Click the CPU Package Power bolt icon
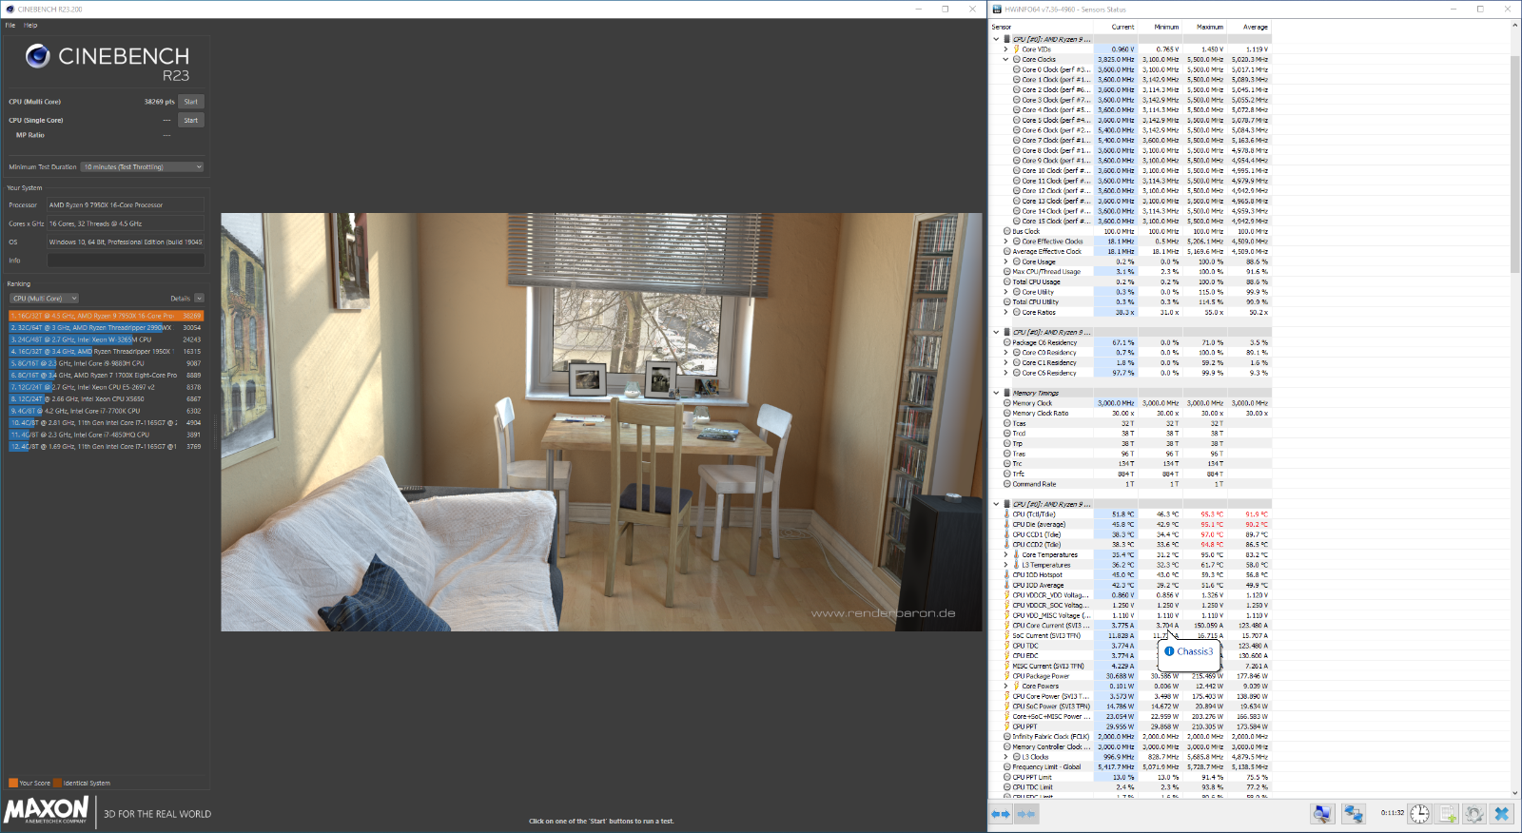The width and height of the screenshot is (1522, 833). [x=1006, y=676]
